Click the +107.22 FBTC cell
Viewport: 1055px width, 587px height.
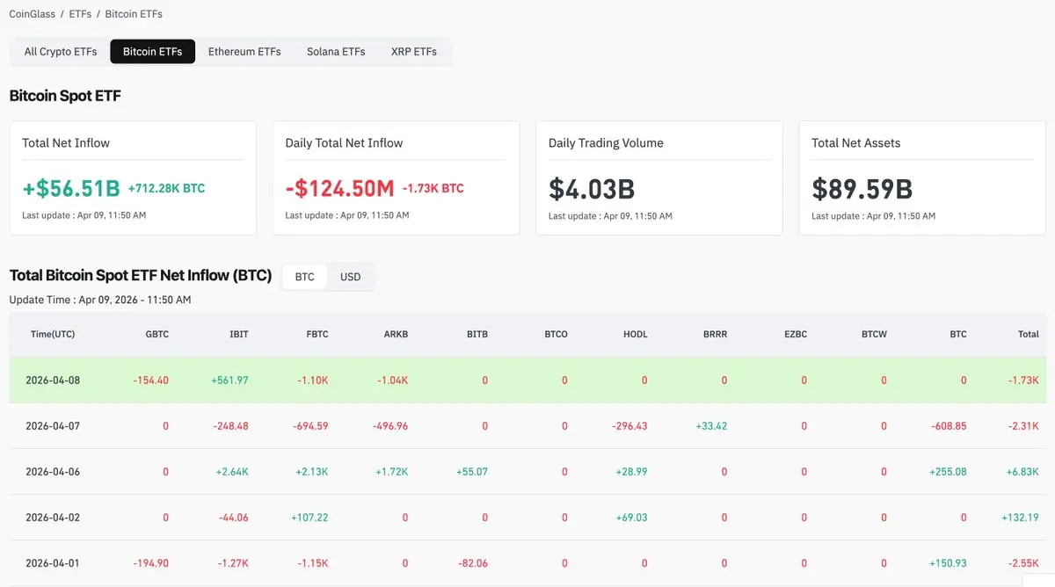(309, 518)
